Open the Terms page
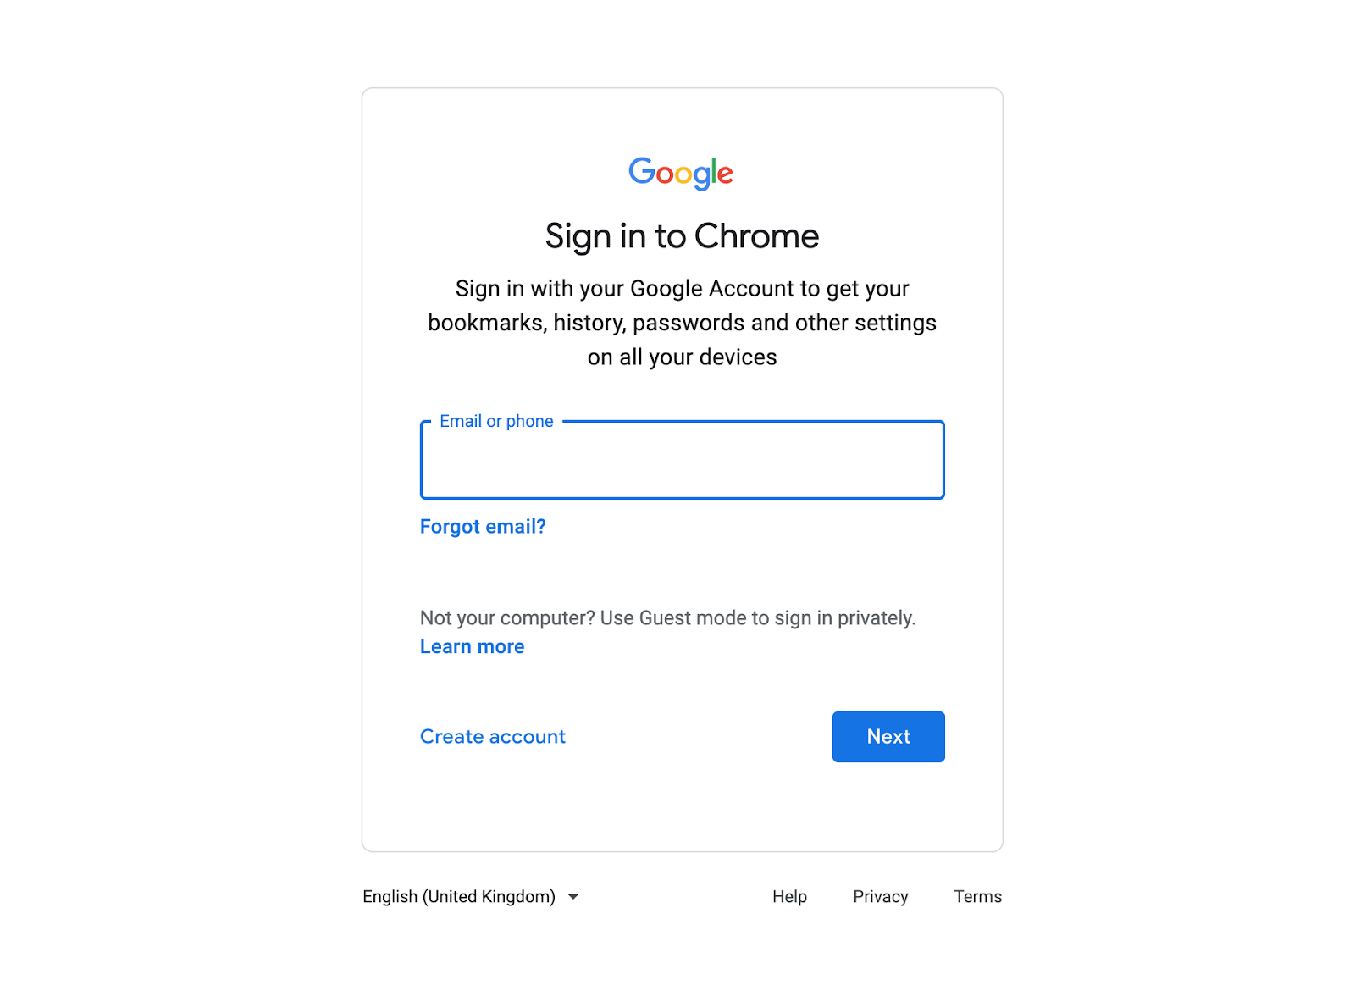 point(977,896)
